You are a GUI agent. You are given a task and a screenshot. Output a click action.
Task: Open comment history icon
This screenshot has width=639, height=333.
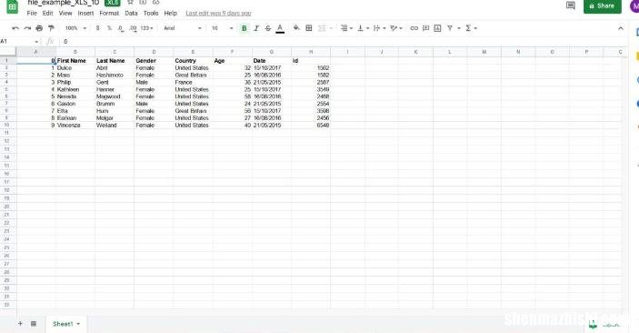(x=571, y=5)
